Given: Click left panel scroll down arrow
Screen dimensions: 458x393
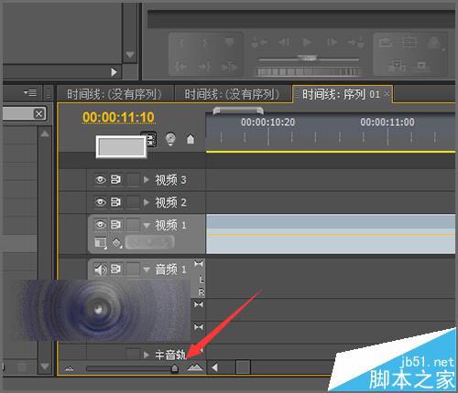Looking at the screenshot, I should coord(45,366).
